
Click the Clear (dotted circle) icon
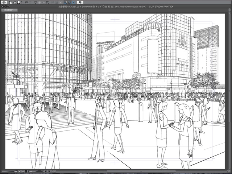coord(35,2)
